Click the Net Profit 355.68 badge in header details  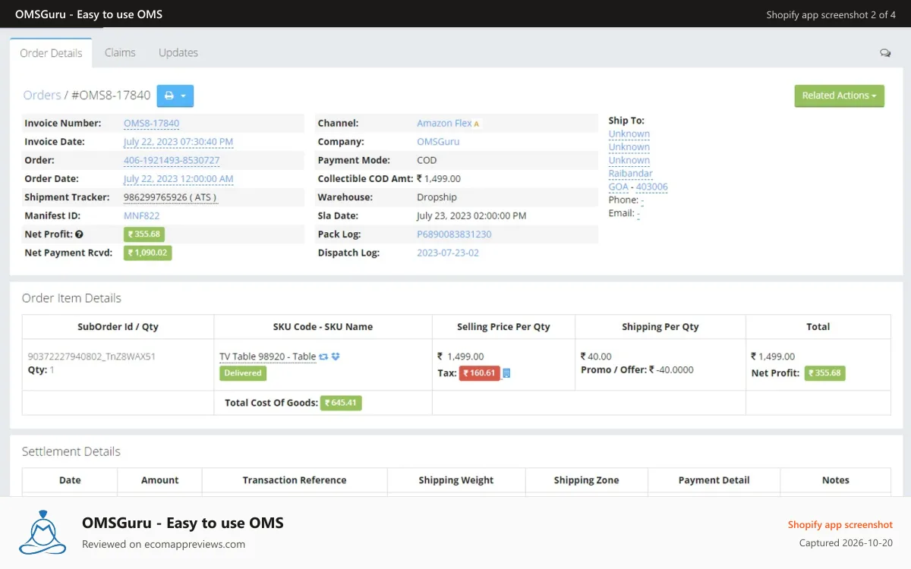click(144, 234)
